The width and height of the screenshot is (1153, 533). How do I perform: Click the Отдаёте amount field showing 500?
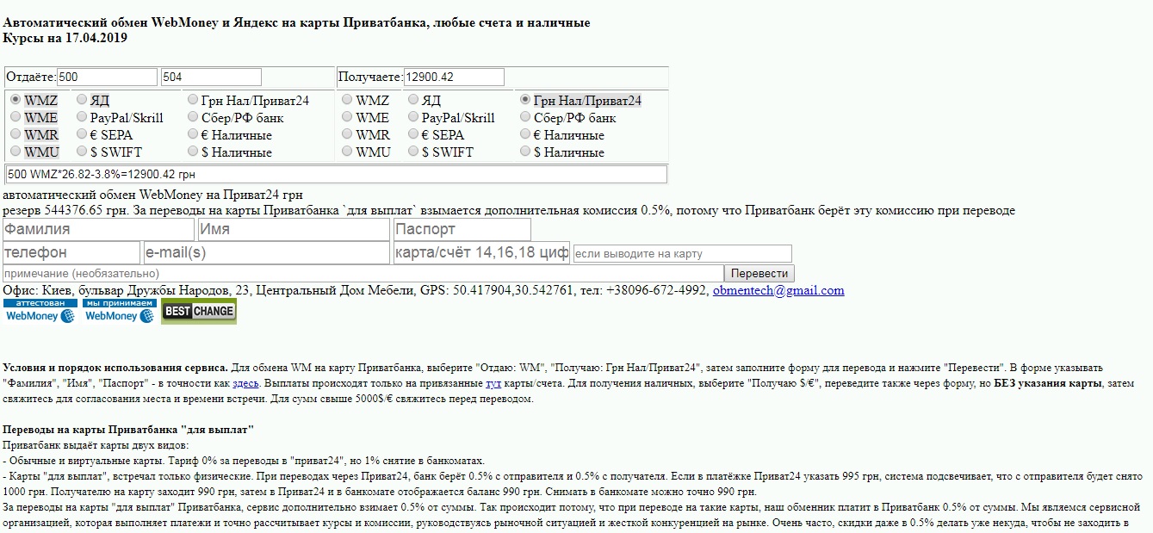(x=108, y=77)
